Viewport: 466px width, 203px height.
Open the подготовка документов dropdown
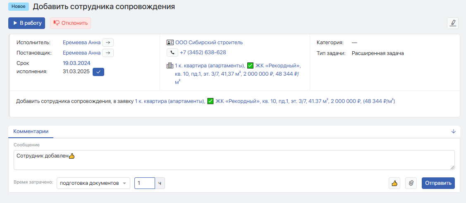pyautogui.click(x=93, y=183)
